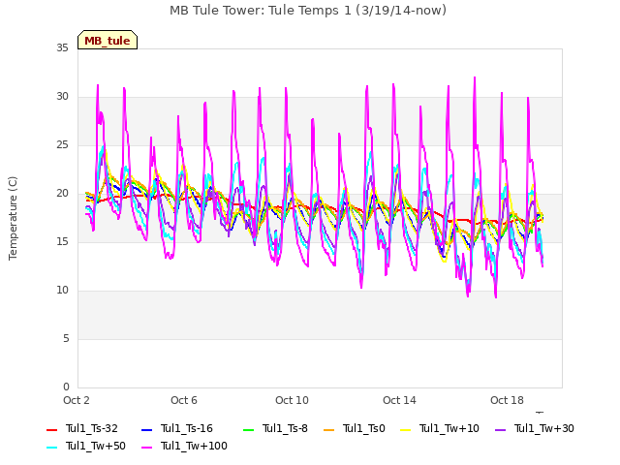The image size is (620, 465).
Task: Click the Oct 6 x-axis label
Action: click(x=184, y=400)
